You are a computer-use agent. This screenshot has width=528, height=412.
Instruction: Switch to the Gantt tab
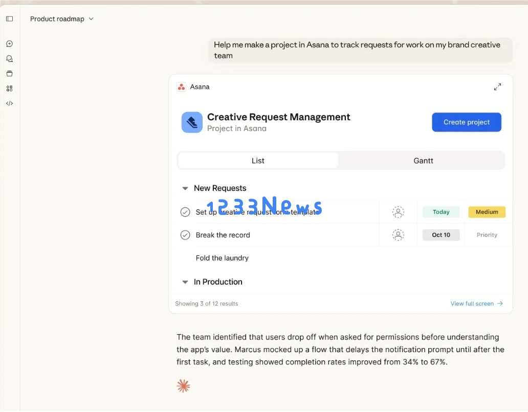423,160
